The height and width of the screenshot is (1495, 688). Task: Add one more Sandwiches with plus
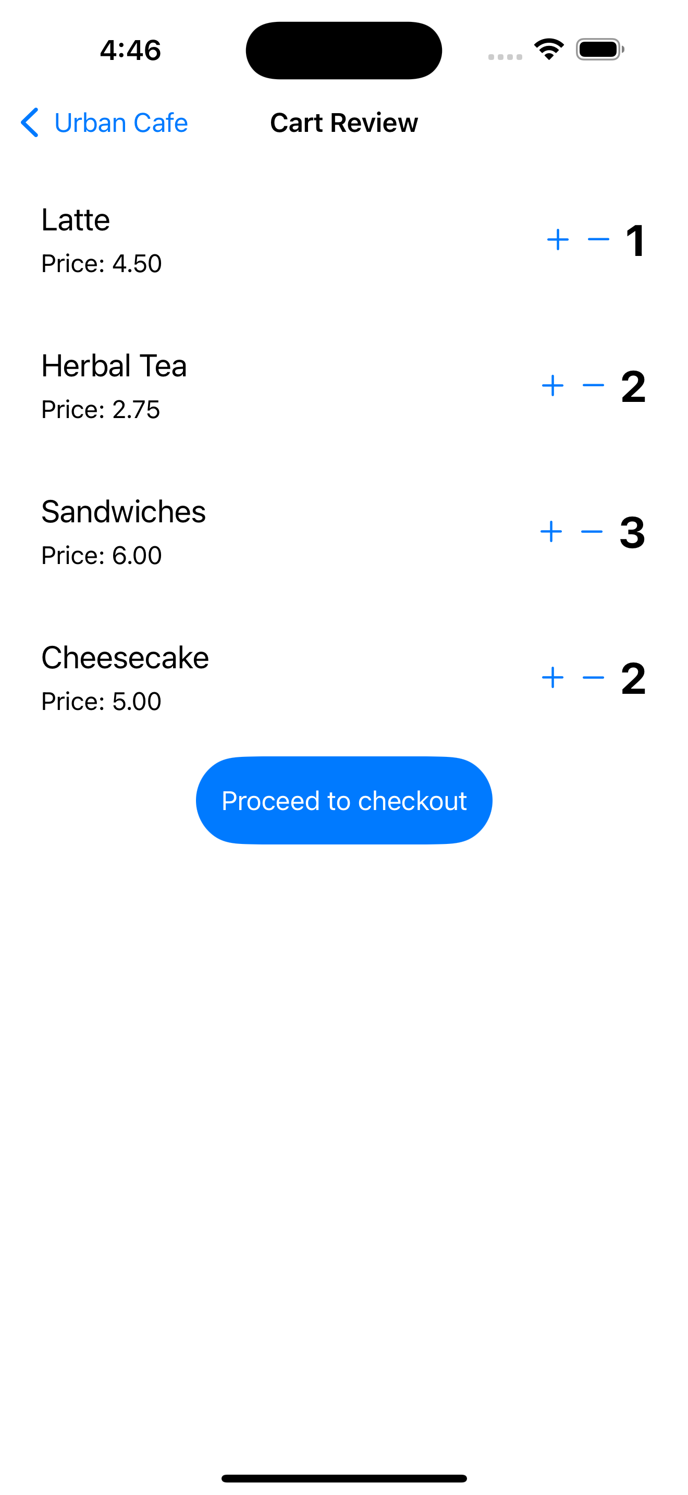point(550,532)
